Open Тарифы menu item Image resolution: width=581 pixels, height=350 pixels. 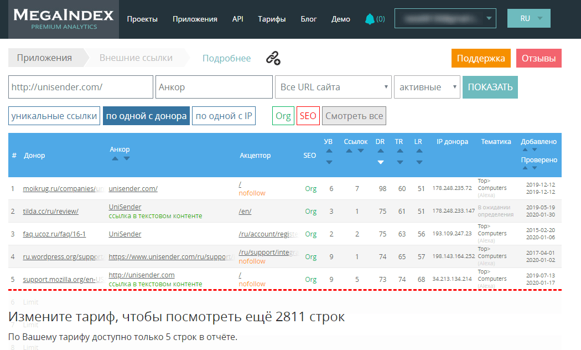(x=272, y=19)
